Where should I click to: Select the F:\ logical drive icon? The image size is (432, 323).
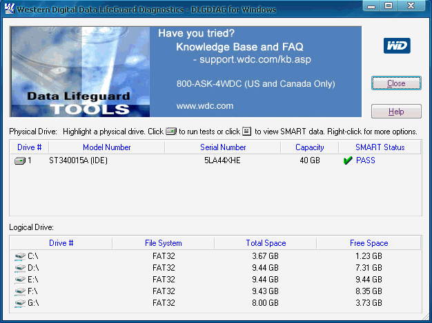pos(20,291)
